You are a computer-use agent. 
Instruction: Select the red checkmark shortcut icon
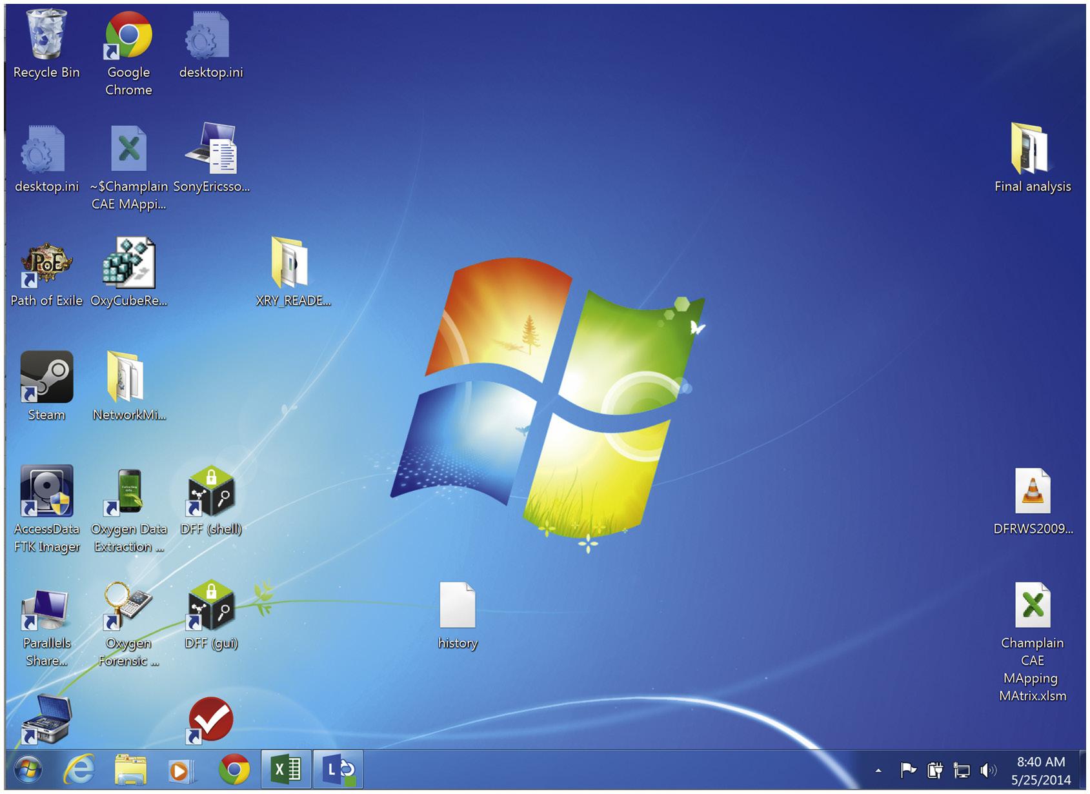210,720
